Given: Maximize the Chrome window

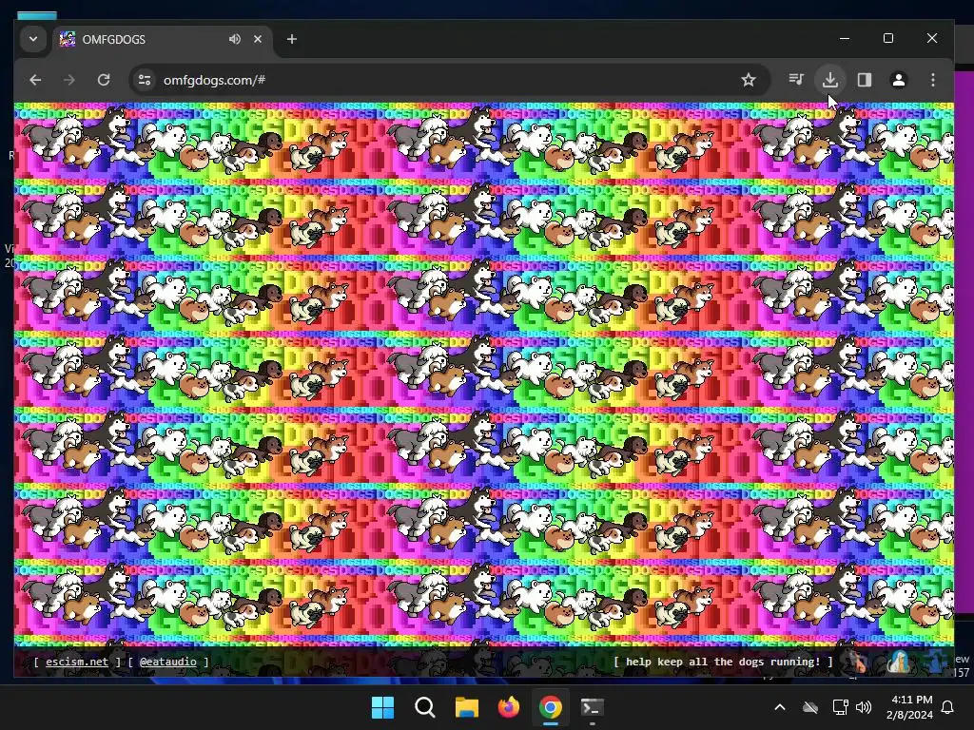Looking at the screenshot, I should point(888,38).
